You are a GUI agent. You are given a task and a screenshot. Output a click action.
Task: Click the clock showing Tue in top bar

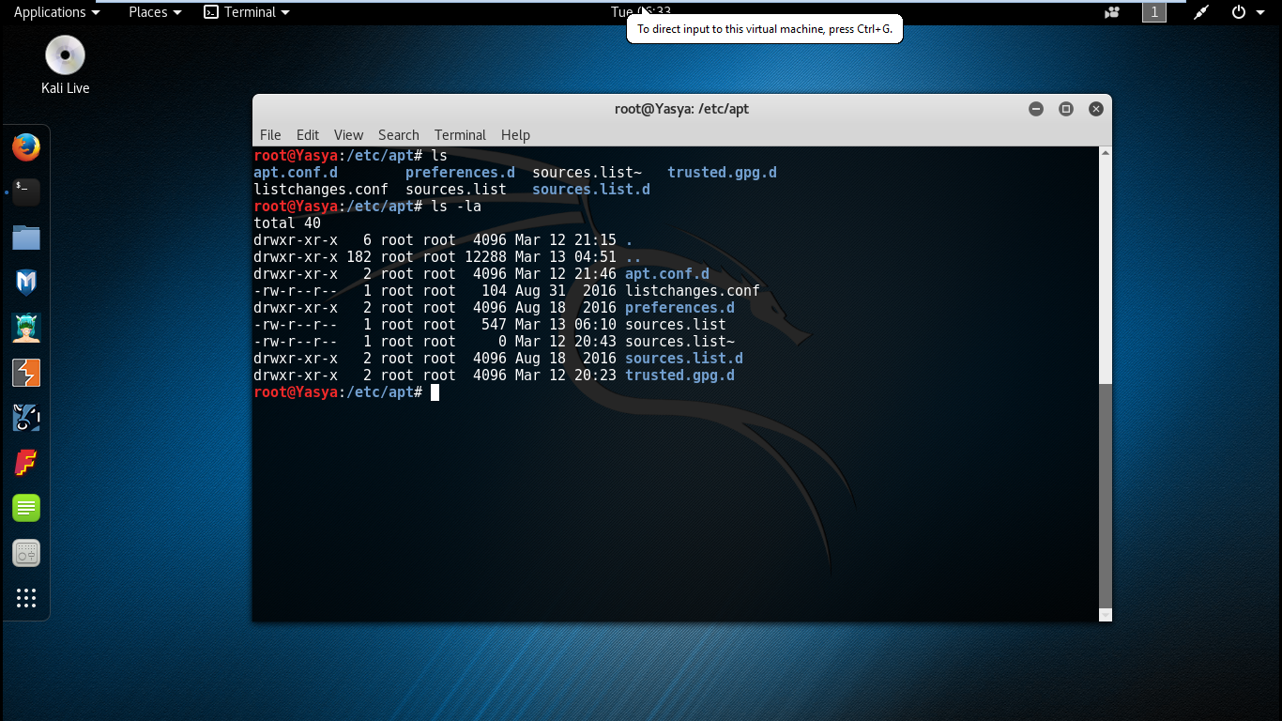pos(641,12)
